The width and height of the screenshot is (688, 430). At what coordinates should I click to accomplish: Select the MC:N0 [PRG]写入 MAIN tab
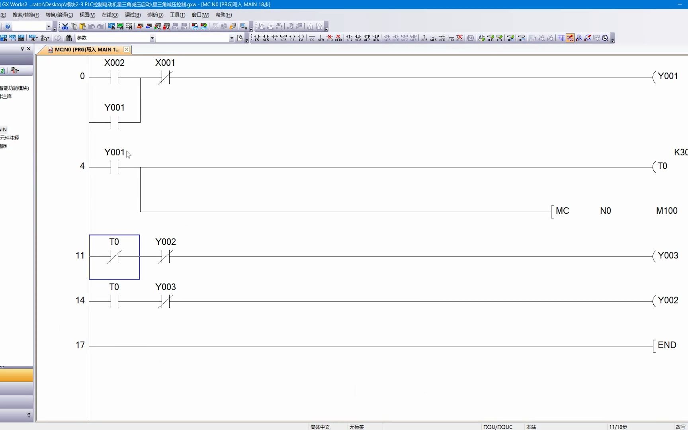pyautogui.click(x=84, y=49)
